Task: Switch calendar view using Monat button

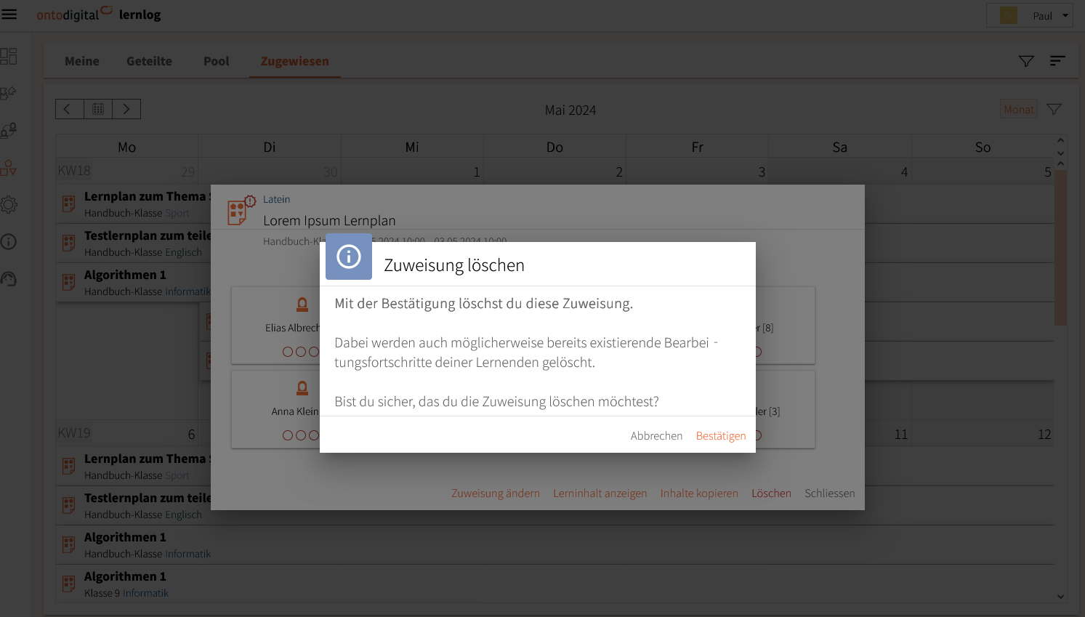Action: (x=1019, y=109)
